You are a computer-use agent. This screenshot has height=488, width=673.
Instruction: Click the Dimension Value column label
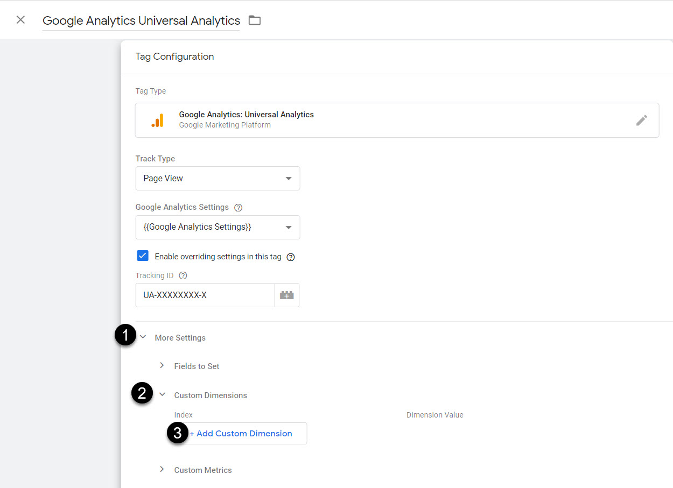pos(435,415)
